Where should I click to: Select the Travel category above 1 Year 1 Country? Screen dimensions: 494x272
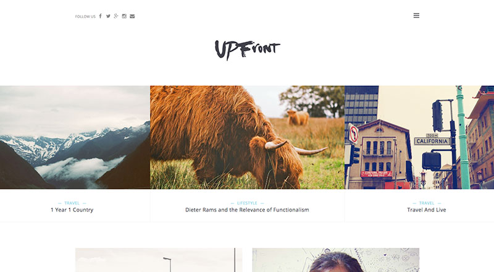point(72,203)
